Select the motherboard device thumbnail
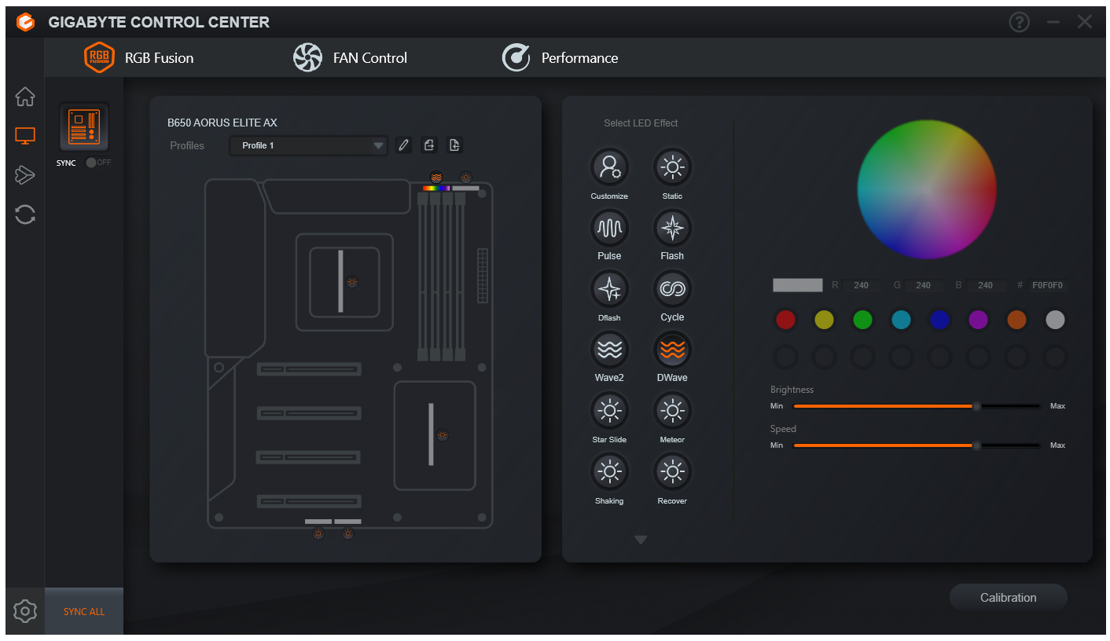The width and height of the screenshot is (1110, 641). (x=84, y=126)
